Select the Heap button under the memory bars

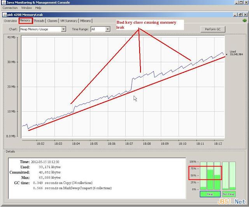210,194
